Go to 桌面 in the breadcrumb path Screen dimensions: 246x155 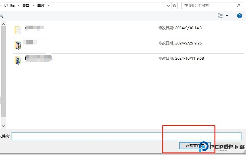[x=26, y=5]
